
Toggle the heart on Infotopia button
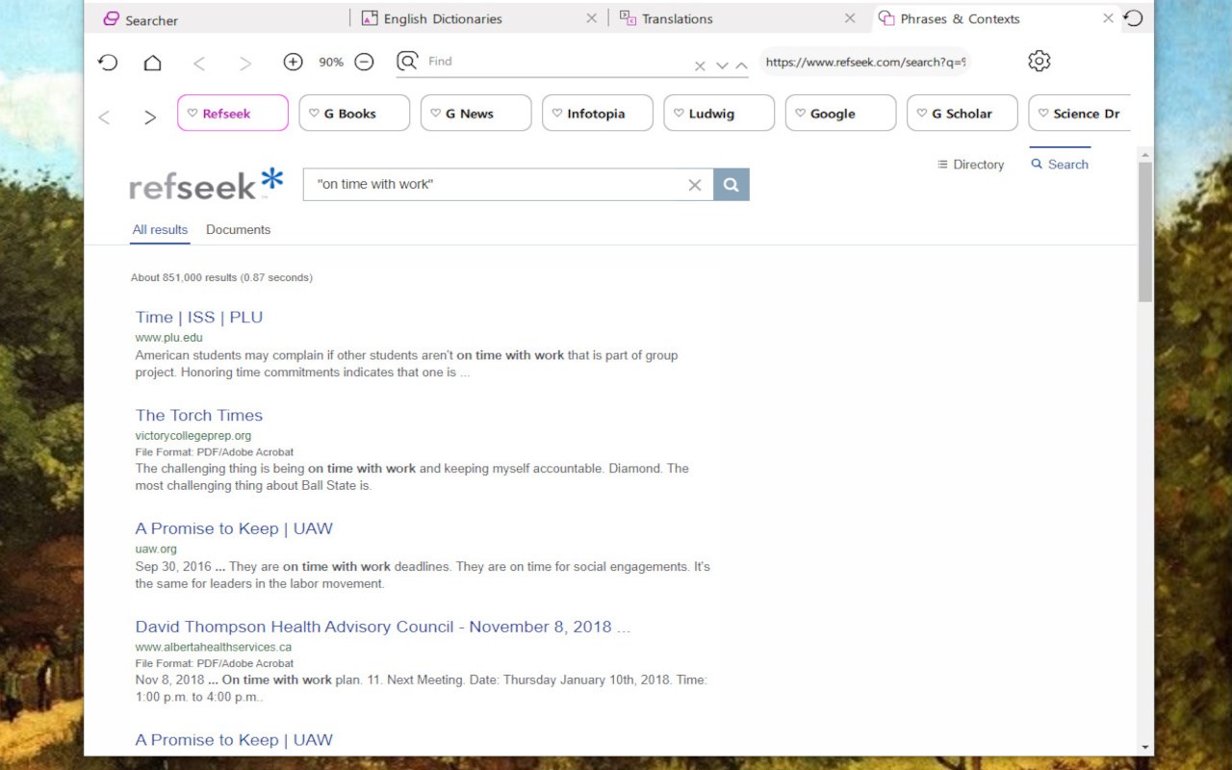tap(557, 114)
